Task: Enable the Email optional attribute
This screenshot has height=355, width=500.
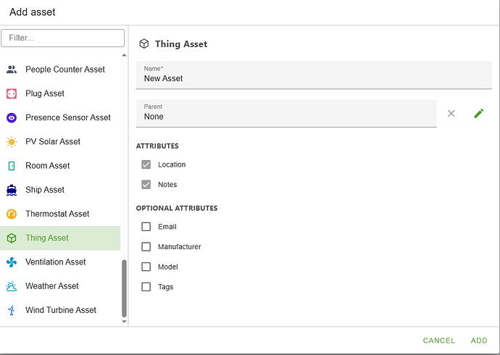Action: [146, 227]
